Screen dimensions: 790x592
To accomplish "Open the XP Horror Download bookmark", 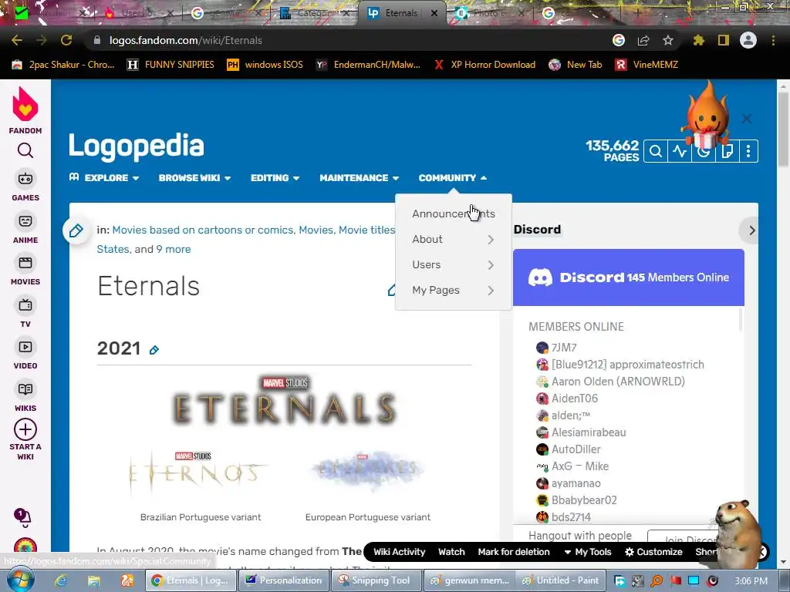I will pyautogui.click(x=484, y=65).
